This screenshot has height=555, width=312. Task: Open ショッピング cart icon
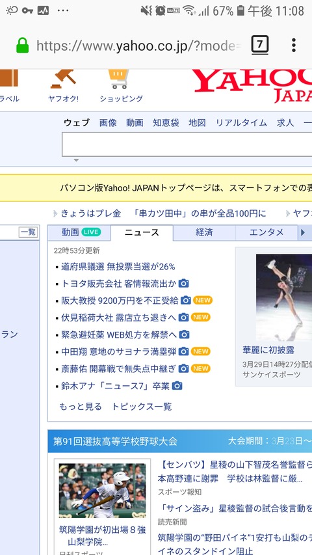pos(119,79)
